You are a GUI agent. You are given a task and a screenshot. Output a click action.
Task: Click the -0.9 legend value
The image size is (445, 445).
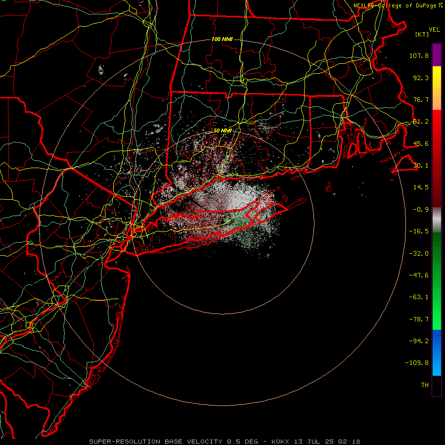tap(421, 210)
